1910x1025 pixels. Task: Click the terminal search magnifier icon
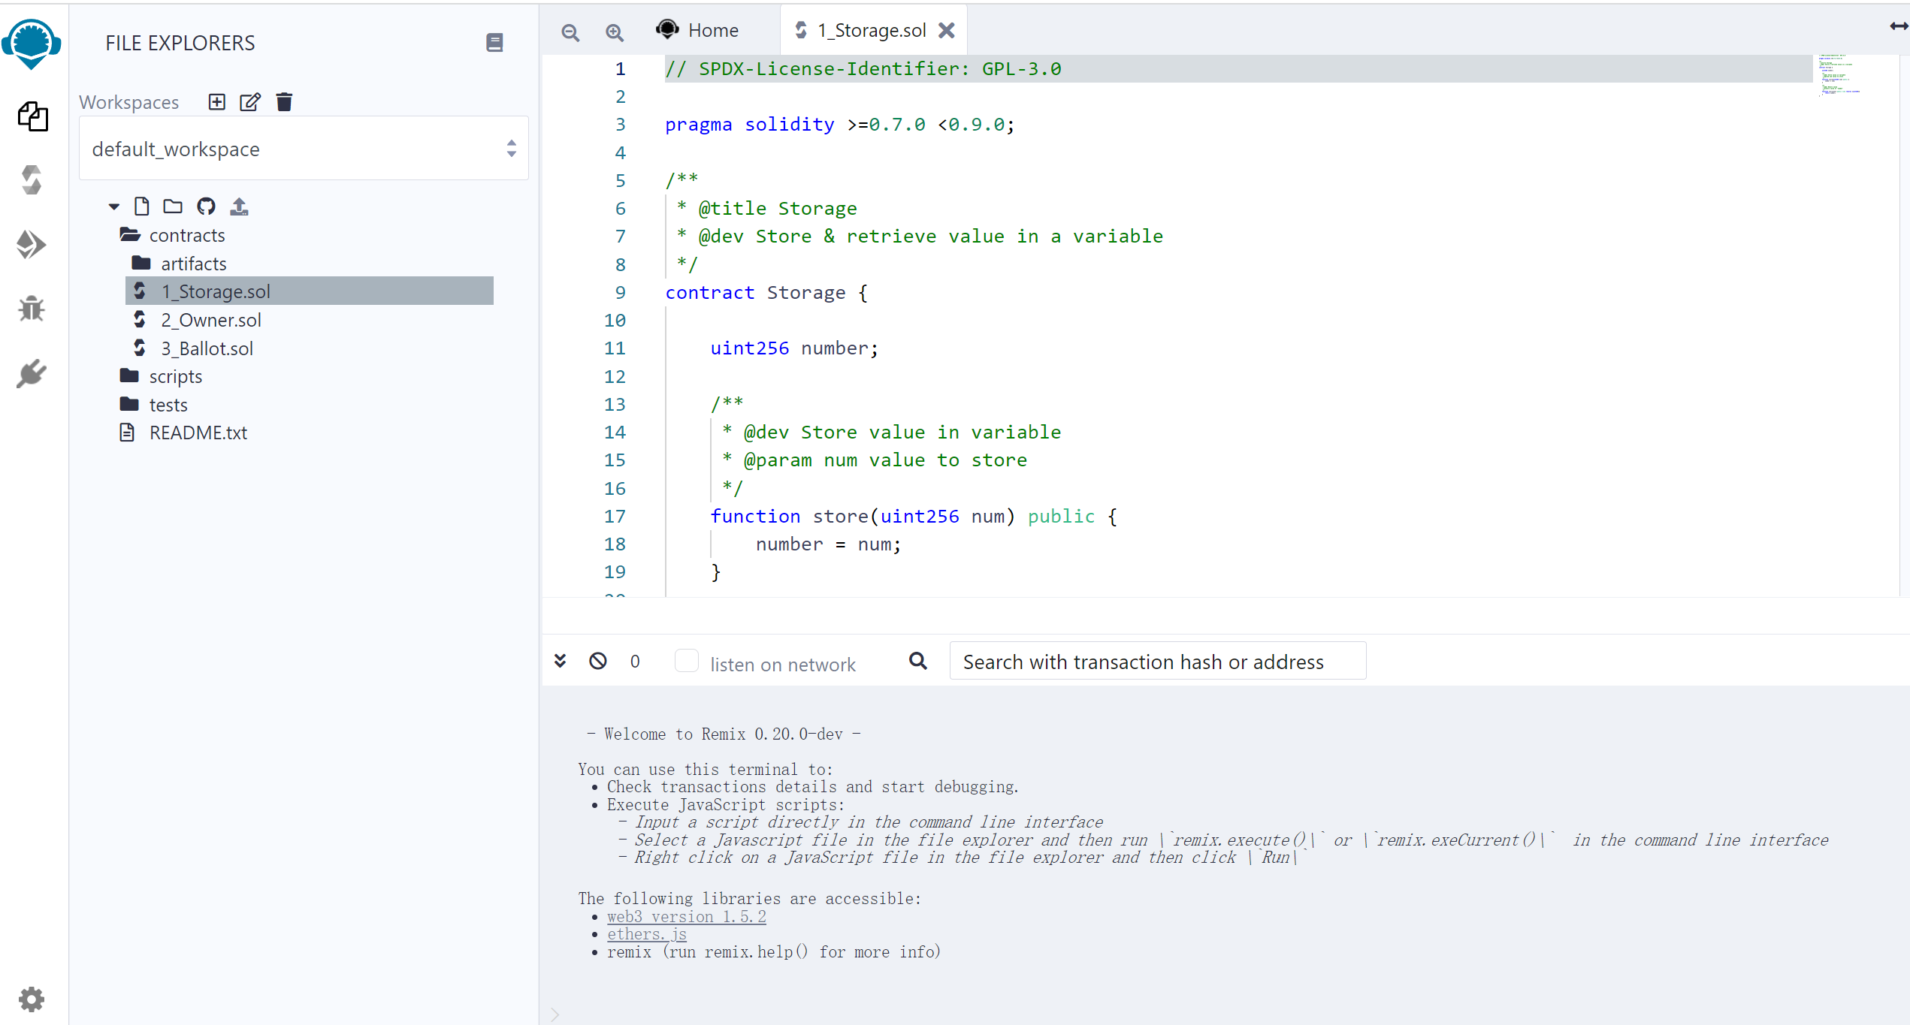coord(918,661)
